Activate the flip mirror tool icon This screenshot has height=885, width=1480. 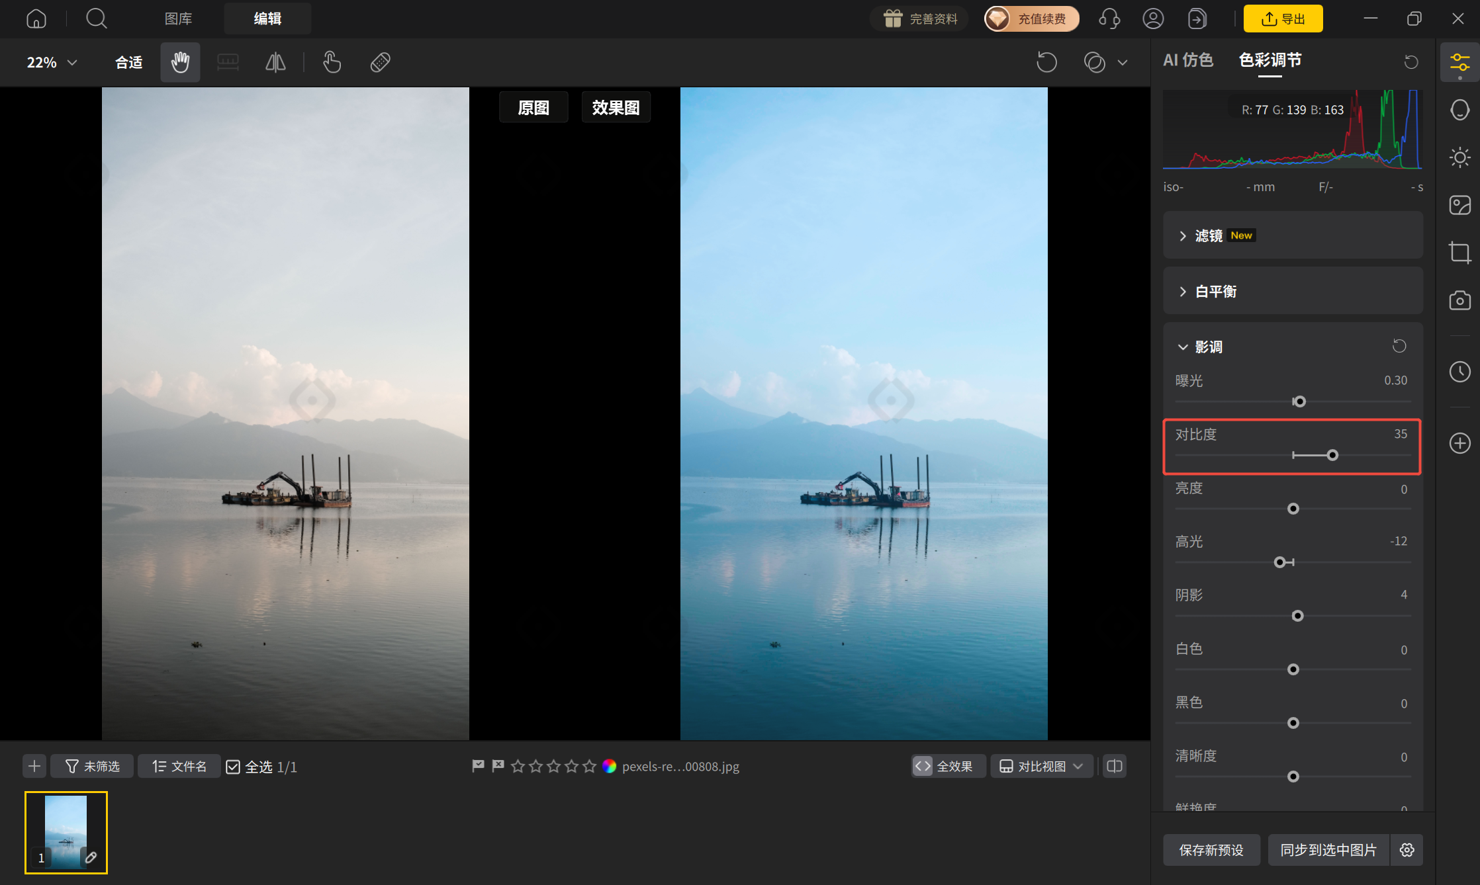click(x=275, y=62)
